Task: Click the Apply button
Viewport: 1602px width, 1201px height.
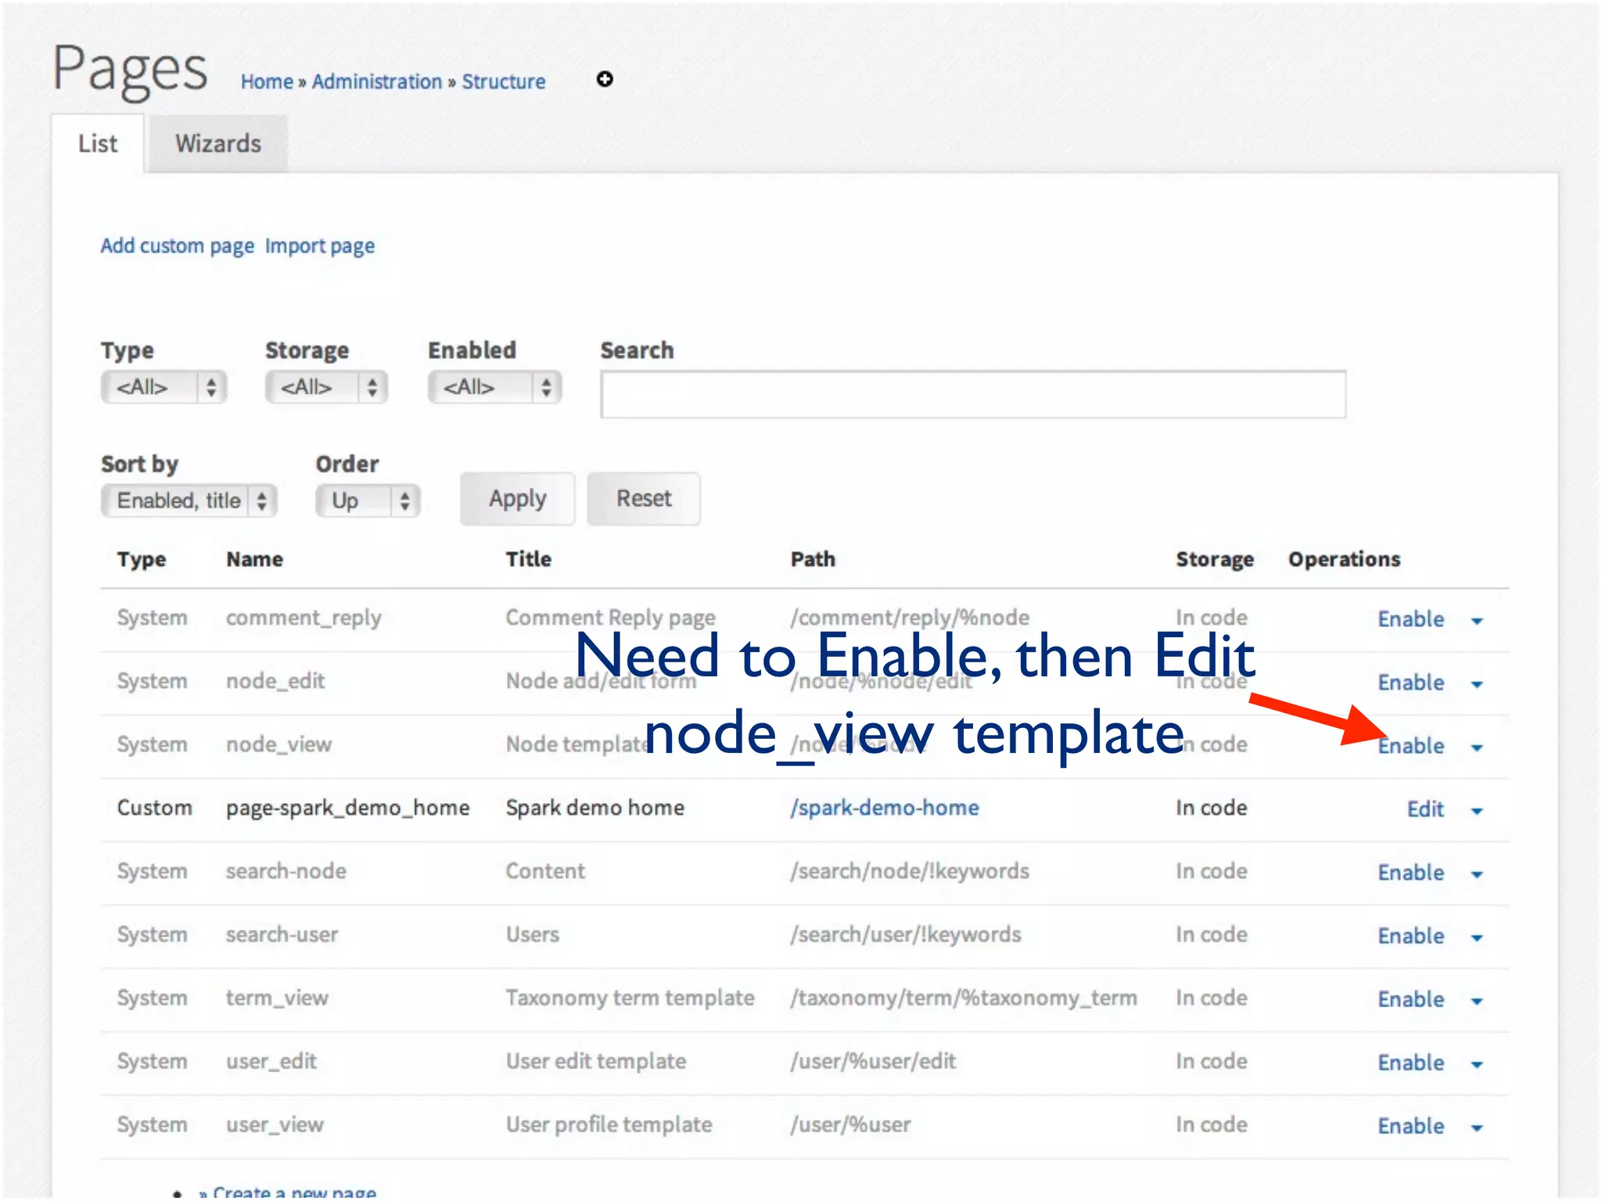Action: click(x=517, y=499)
